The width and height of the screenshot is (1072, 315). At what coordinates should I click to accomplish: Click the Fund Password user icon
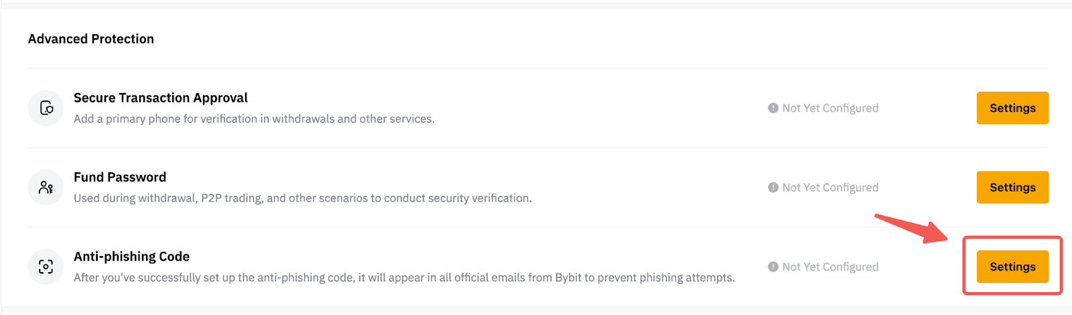pyautogui.click(x=46, y=188)
